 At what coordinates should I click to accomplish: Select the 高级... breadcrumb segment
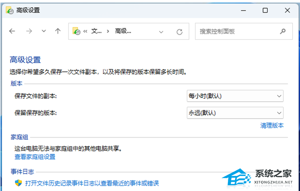tap(123, 31)
